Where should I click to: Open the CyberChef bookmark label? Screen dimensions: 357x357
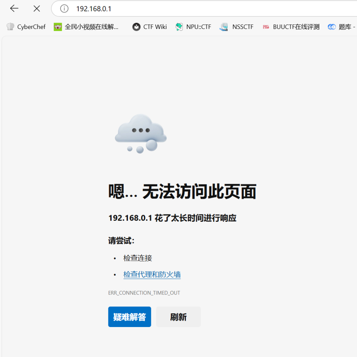(x=31, y=27)
